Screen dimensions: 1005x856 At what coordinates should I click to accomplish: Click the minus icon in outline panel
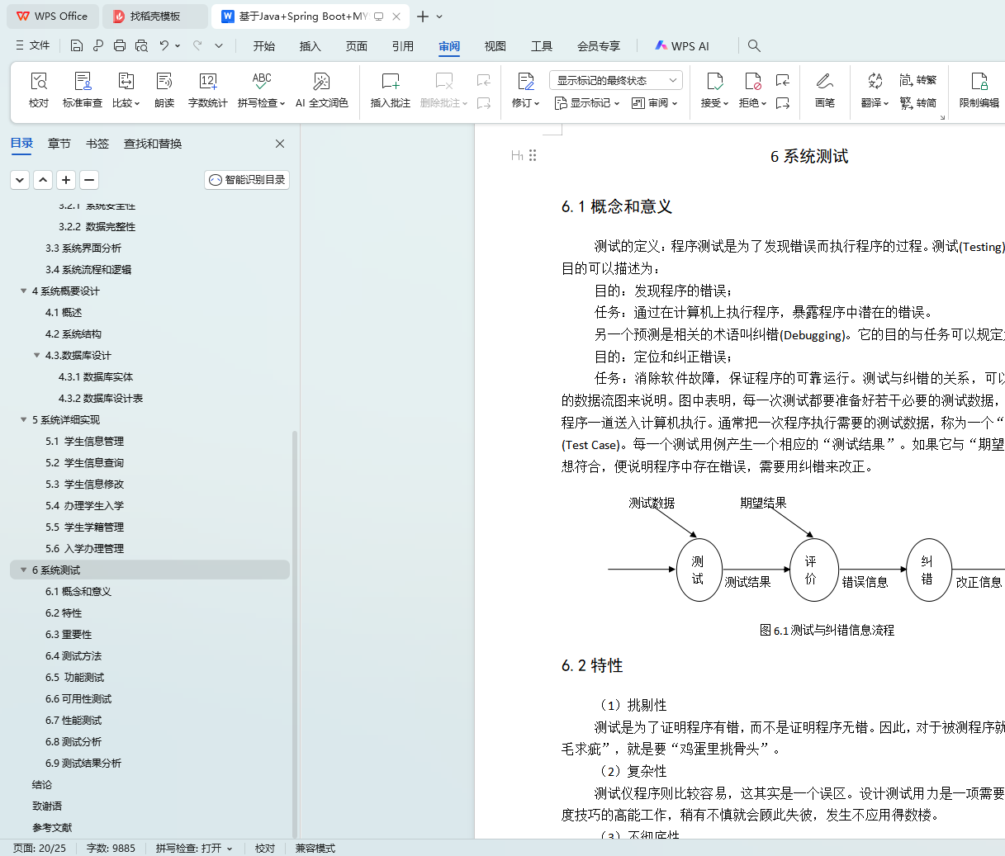point(89,179)
